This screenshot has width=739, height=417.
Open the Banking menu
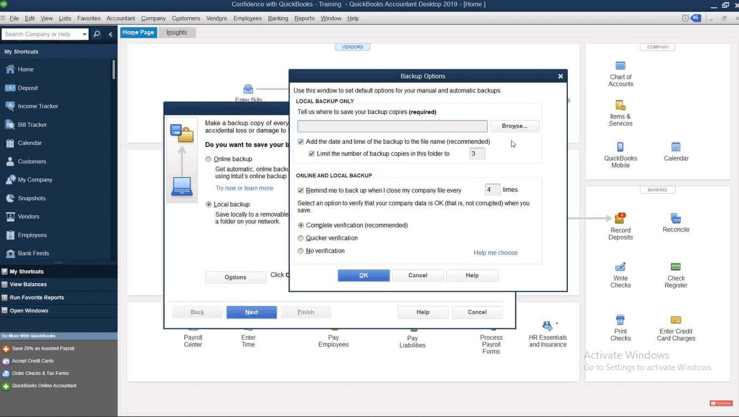[x=278, y=19]
